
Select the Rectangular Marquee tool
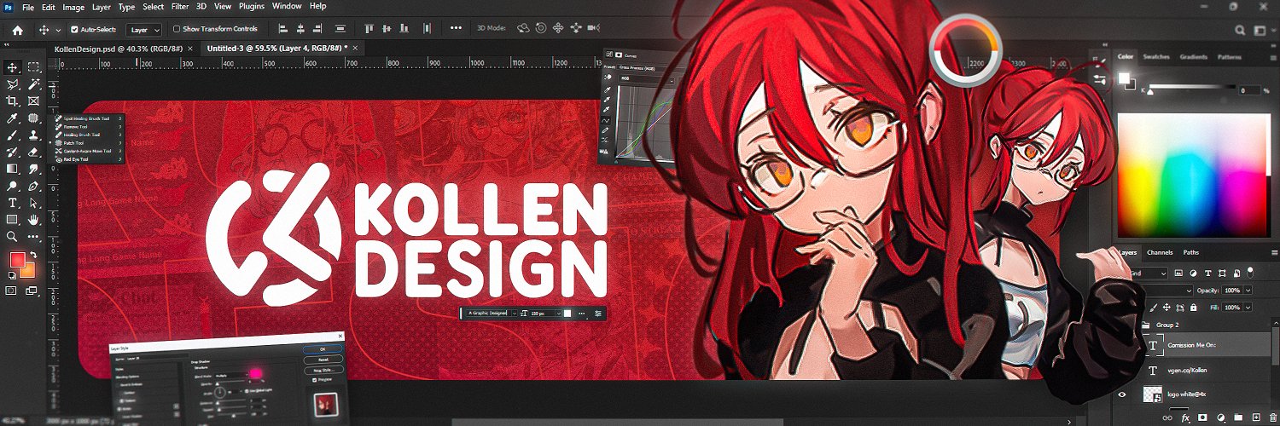pyautogui.click(x=33, y=67)
